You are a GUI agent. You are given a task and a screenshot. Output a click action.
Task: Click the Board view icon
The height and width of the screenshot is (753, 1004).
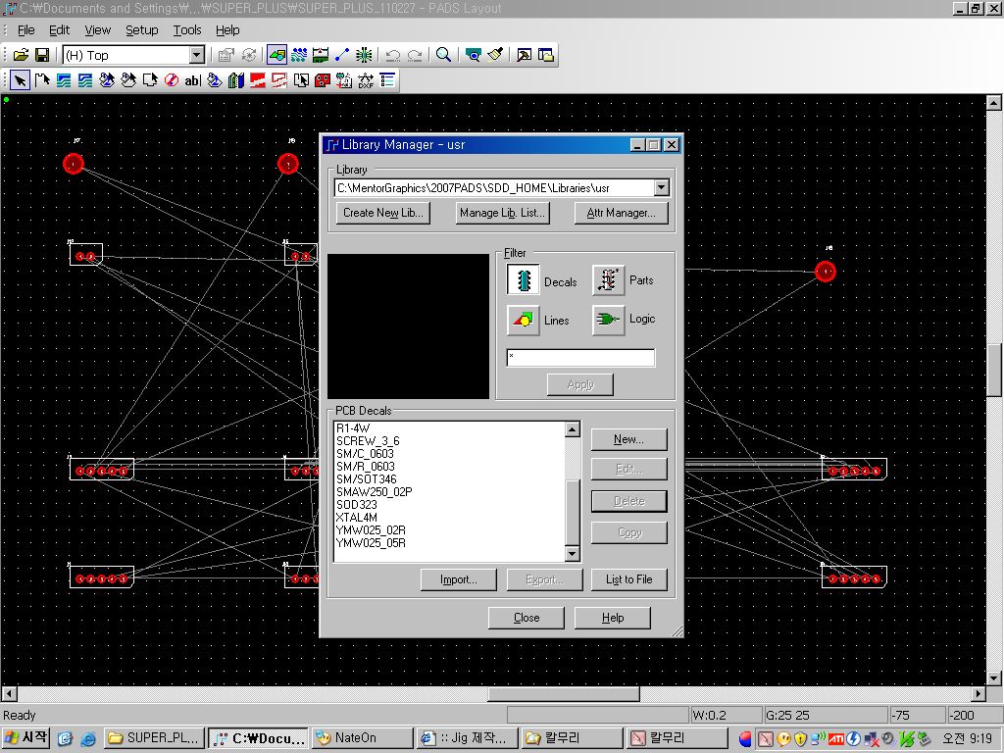[474, 55]
